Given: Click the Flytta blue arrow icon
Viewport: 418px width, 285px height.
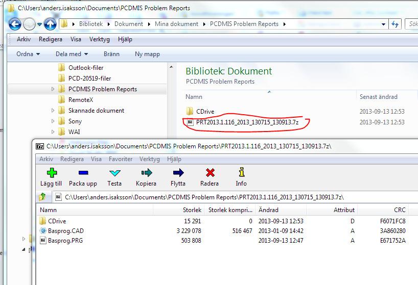Looking at the screenshot, I should point(178,173).
